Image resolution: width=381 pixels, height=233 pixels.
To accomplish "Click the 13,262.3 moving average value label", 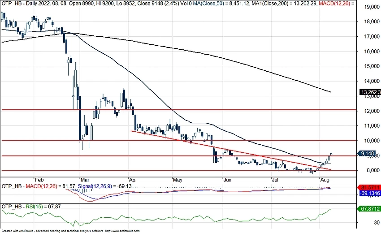I will 370,92.
